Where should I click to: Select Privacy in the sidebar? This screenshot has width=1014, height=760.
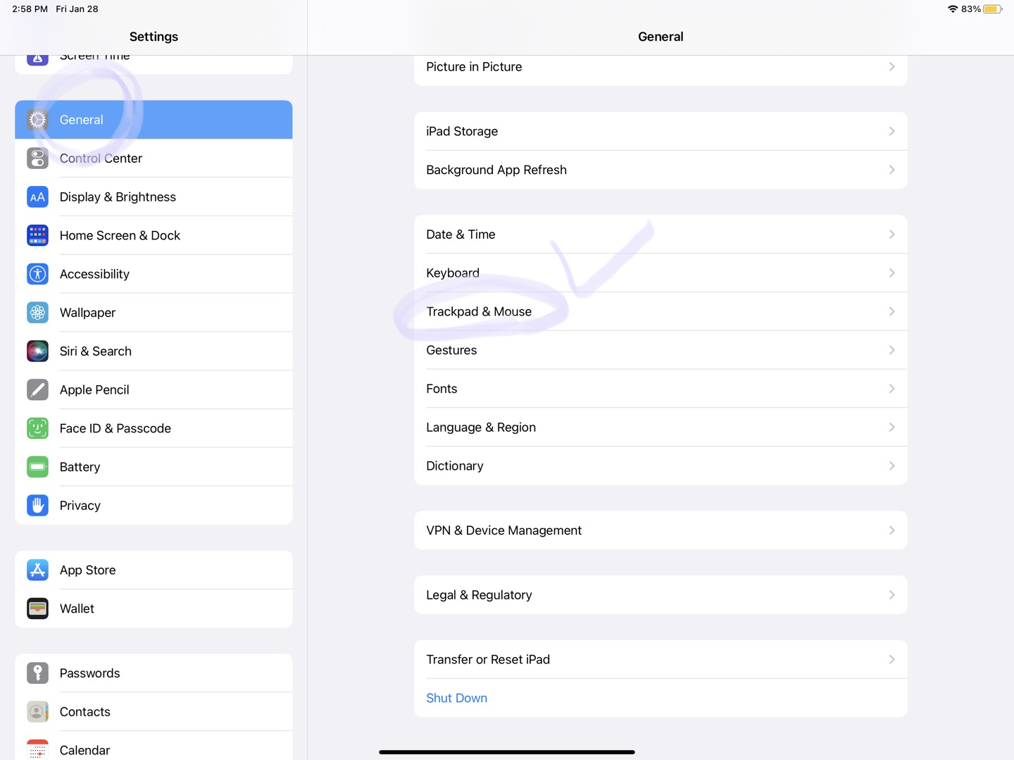154,506
